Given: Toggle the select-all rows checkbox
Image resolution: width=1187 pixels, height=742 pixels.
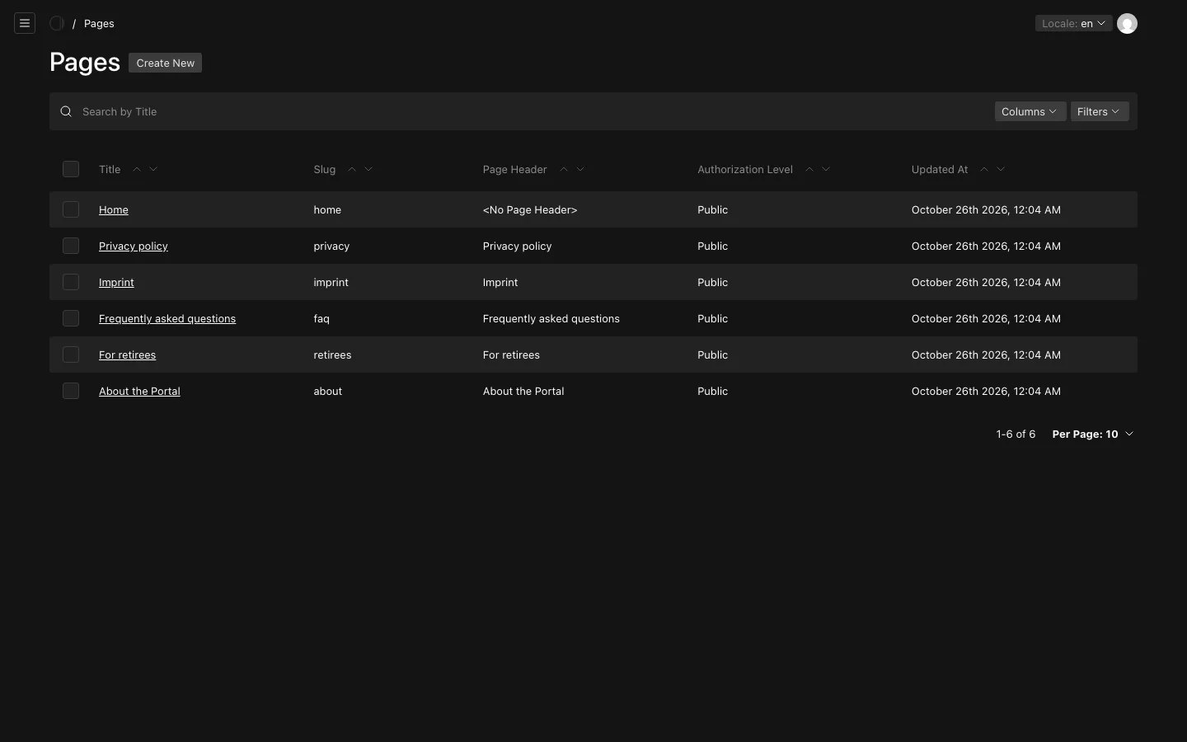Looking at the screenshot, I should coord(71,169).
